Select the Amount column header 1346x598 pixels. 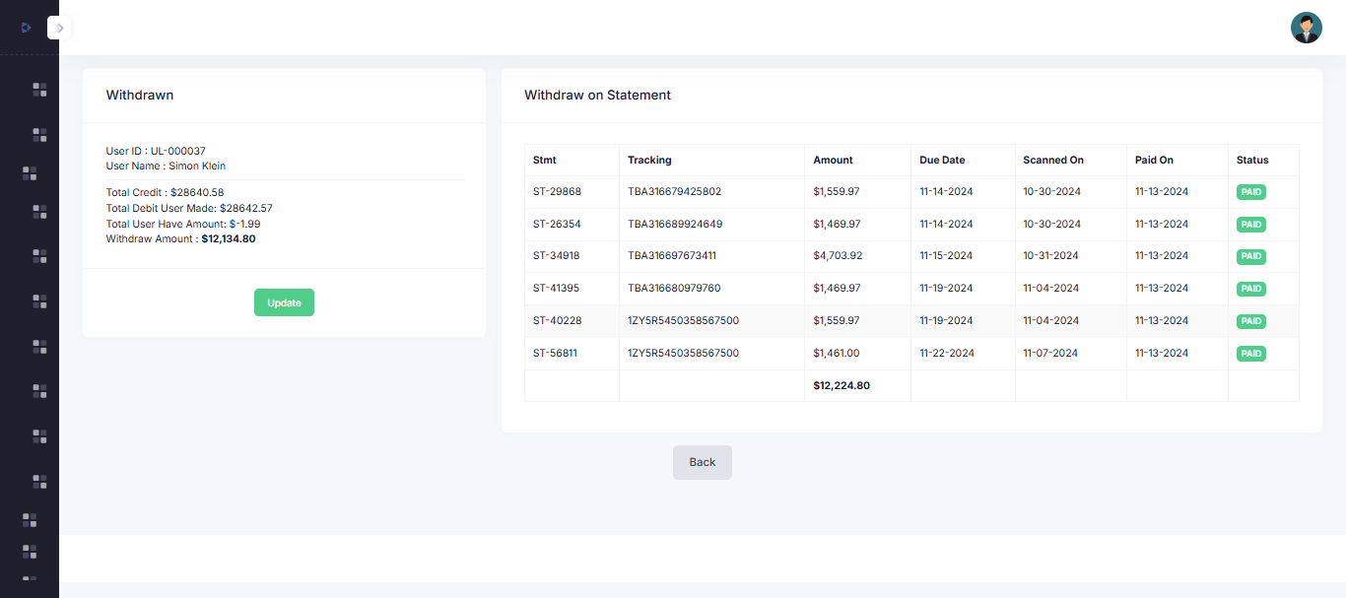pyautogui.click(x=833, y=160)
